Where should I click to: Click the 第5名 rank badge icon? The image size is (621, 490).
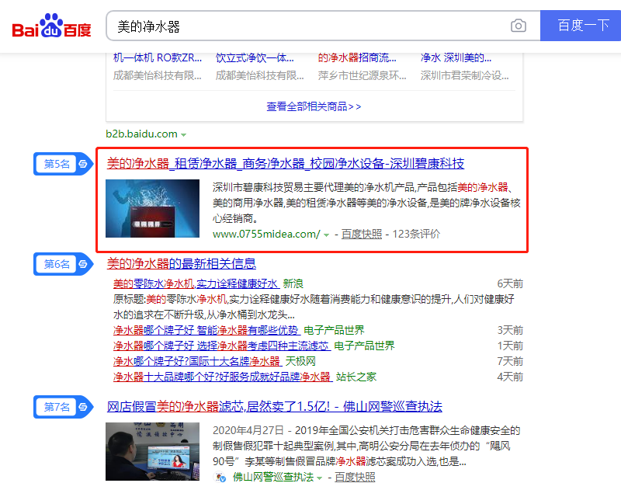64,164
